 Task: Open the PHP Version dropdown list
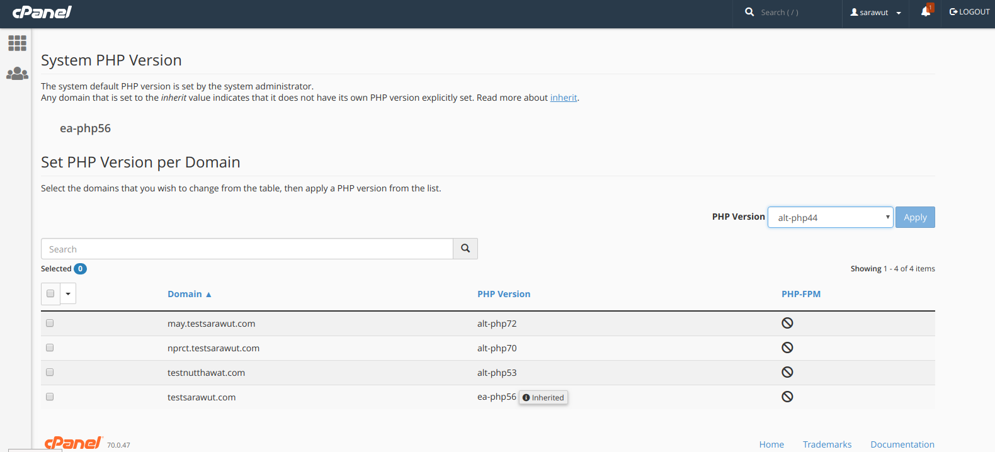pos(830,217)
